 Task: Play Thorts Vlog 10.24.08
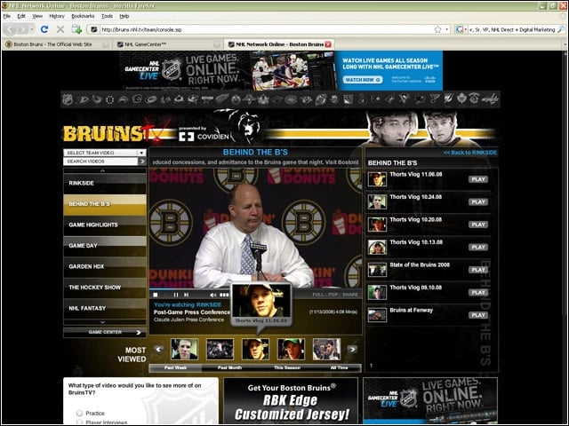(x=478, y=201)
